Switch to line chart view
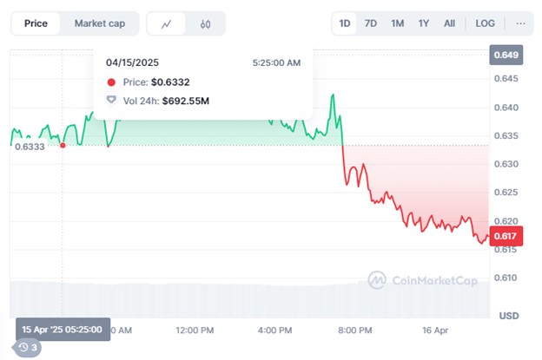Image resolution: width=542 pixels, height=360 pixels. pos(167,23)
